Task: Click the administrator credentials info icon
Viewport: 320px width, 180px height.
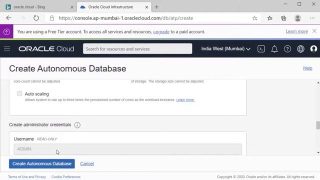Action: [77, 125]
